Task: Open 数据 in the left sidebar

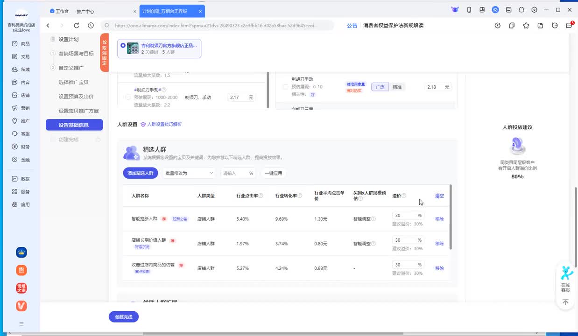Action: (21, 179)
